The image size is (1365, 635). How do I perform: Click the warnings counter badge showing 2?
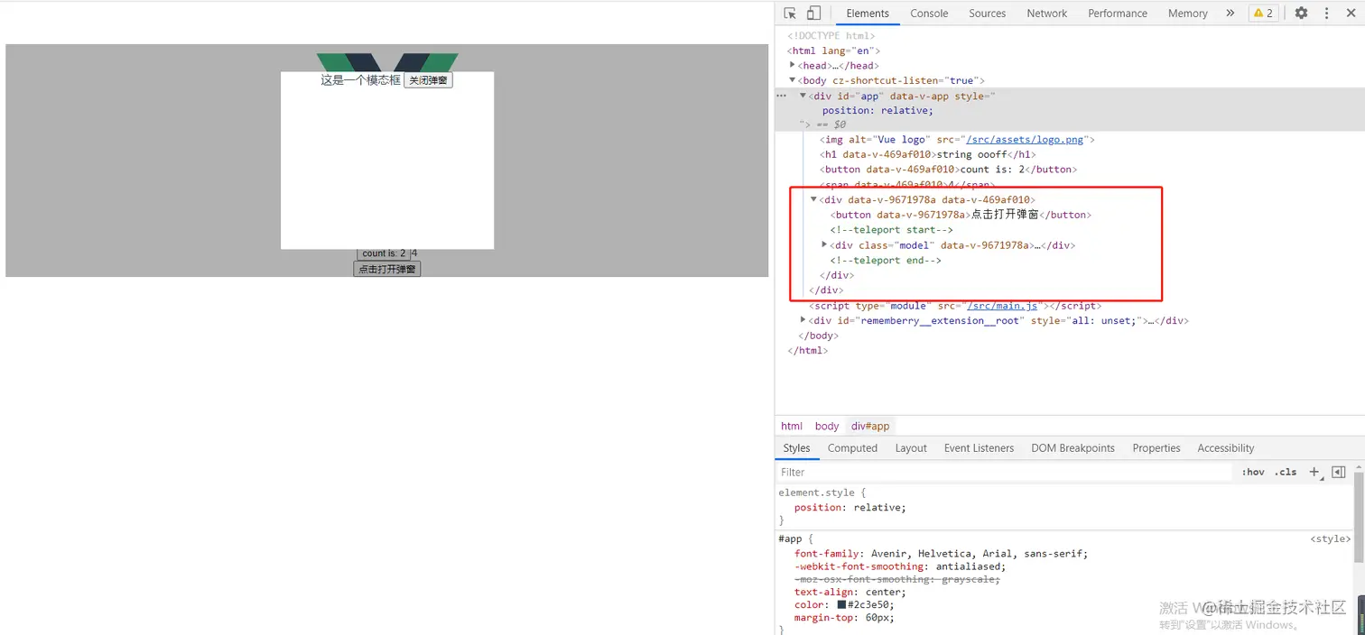tap(1263, 13)
